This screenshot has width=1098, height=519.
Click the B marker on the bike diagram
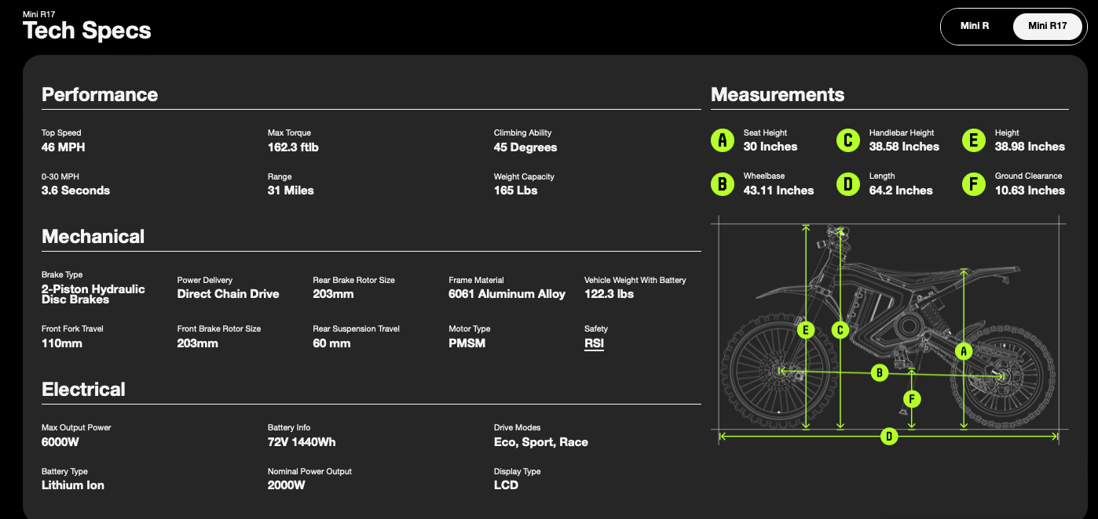pos(880,372)
